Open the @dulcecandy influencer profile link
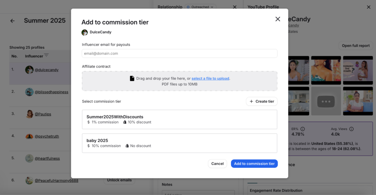376x195 pixels. point(47,70)
